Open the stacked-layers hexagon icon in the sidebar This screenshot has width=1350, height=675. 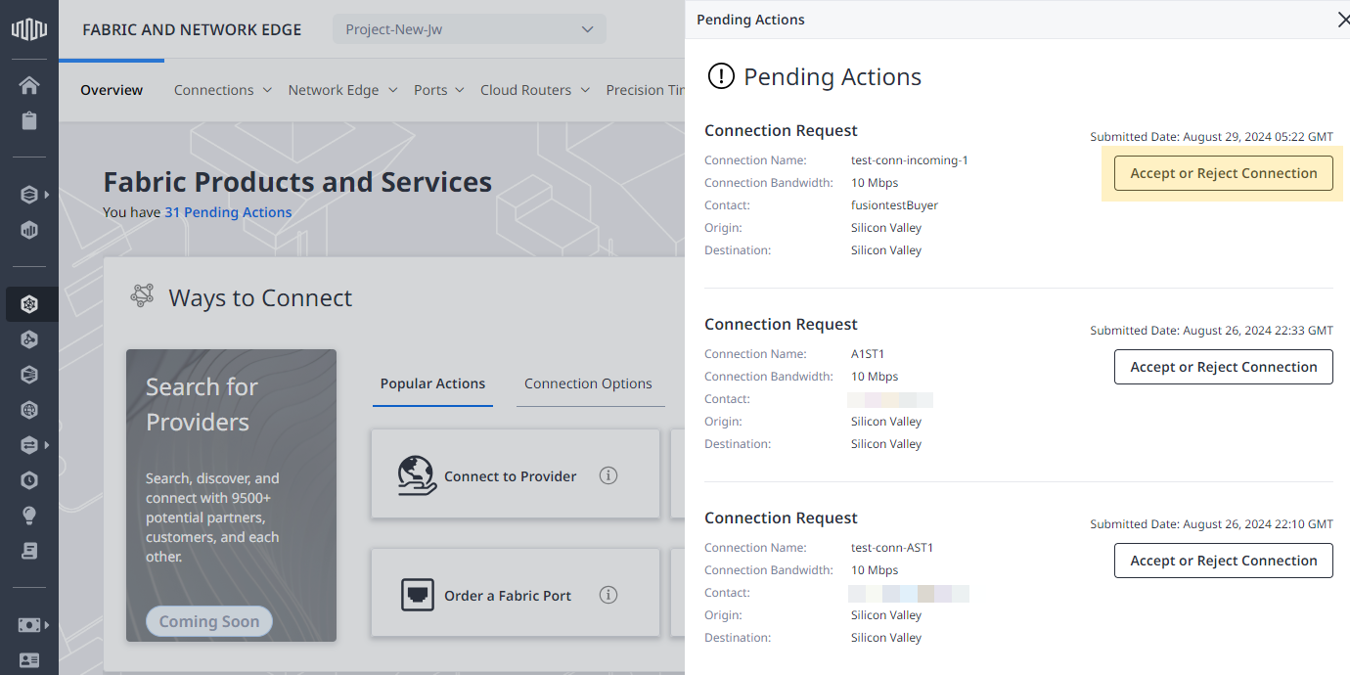29,195
